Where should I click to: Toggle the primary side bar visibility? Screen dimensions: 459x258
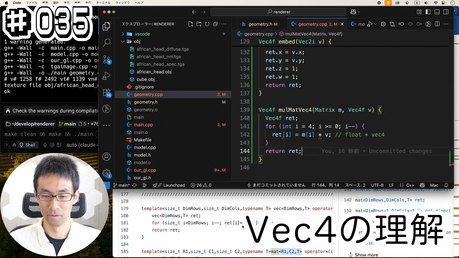428,12
